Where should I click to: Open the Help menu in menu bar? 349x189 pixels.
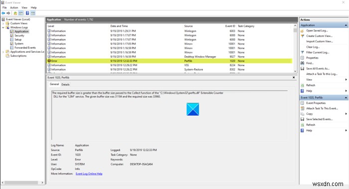click(x=33, y=7)
